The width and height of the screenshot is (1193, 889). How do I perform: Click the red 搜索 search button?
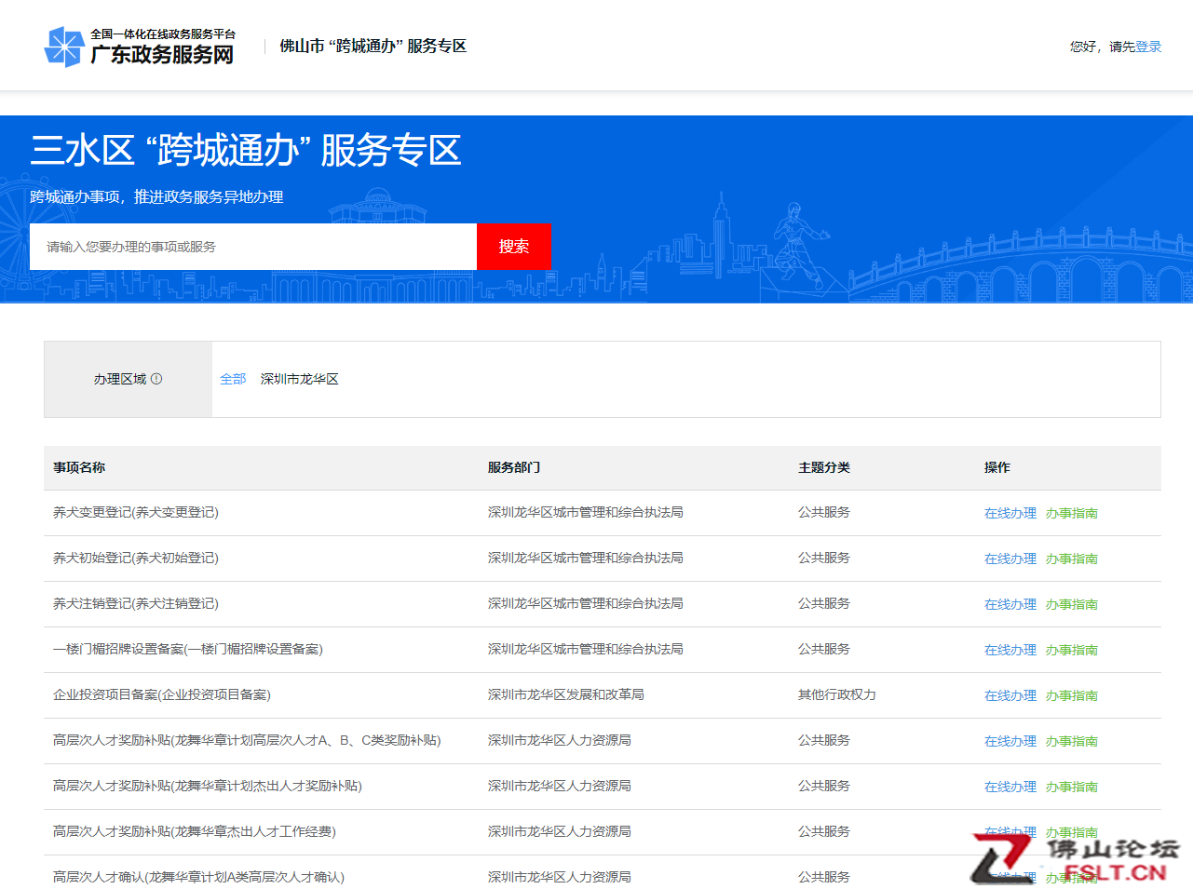pos(513,247)
